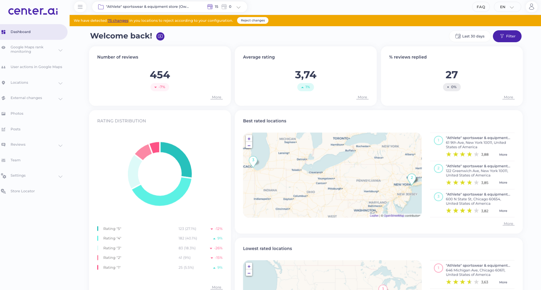Open Google Maps rank monitoring menu
541x290 pixels.
(x=27, y=49)
